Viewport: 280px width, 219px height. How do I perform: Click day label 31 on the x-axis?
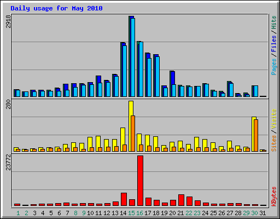[262, 213]
